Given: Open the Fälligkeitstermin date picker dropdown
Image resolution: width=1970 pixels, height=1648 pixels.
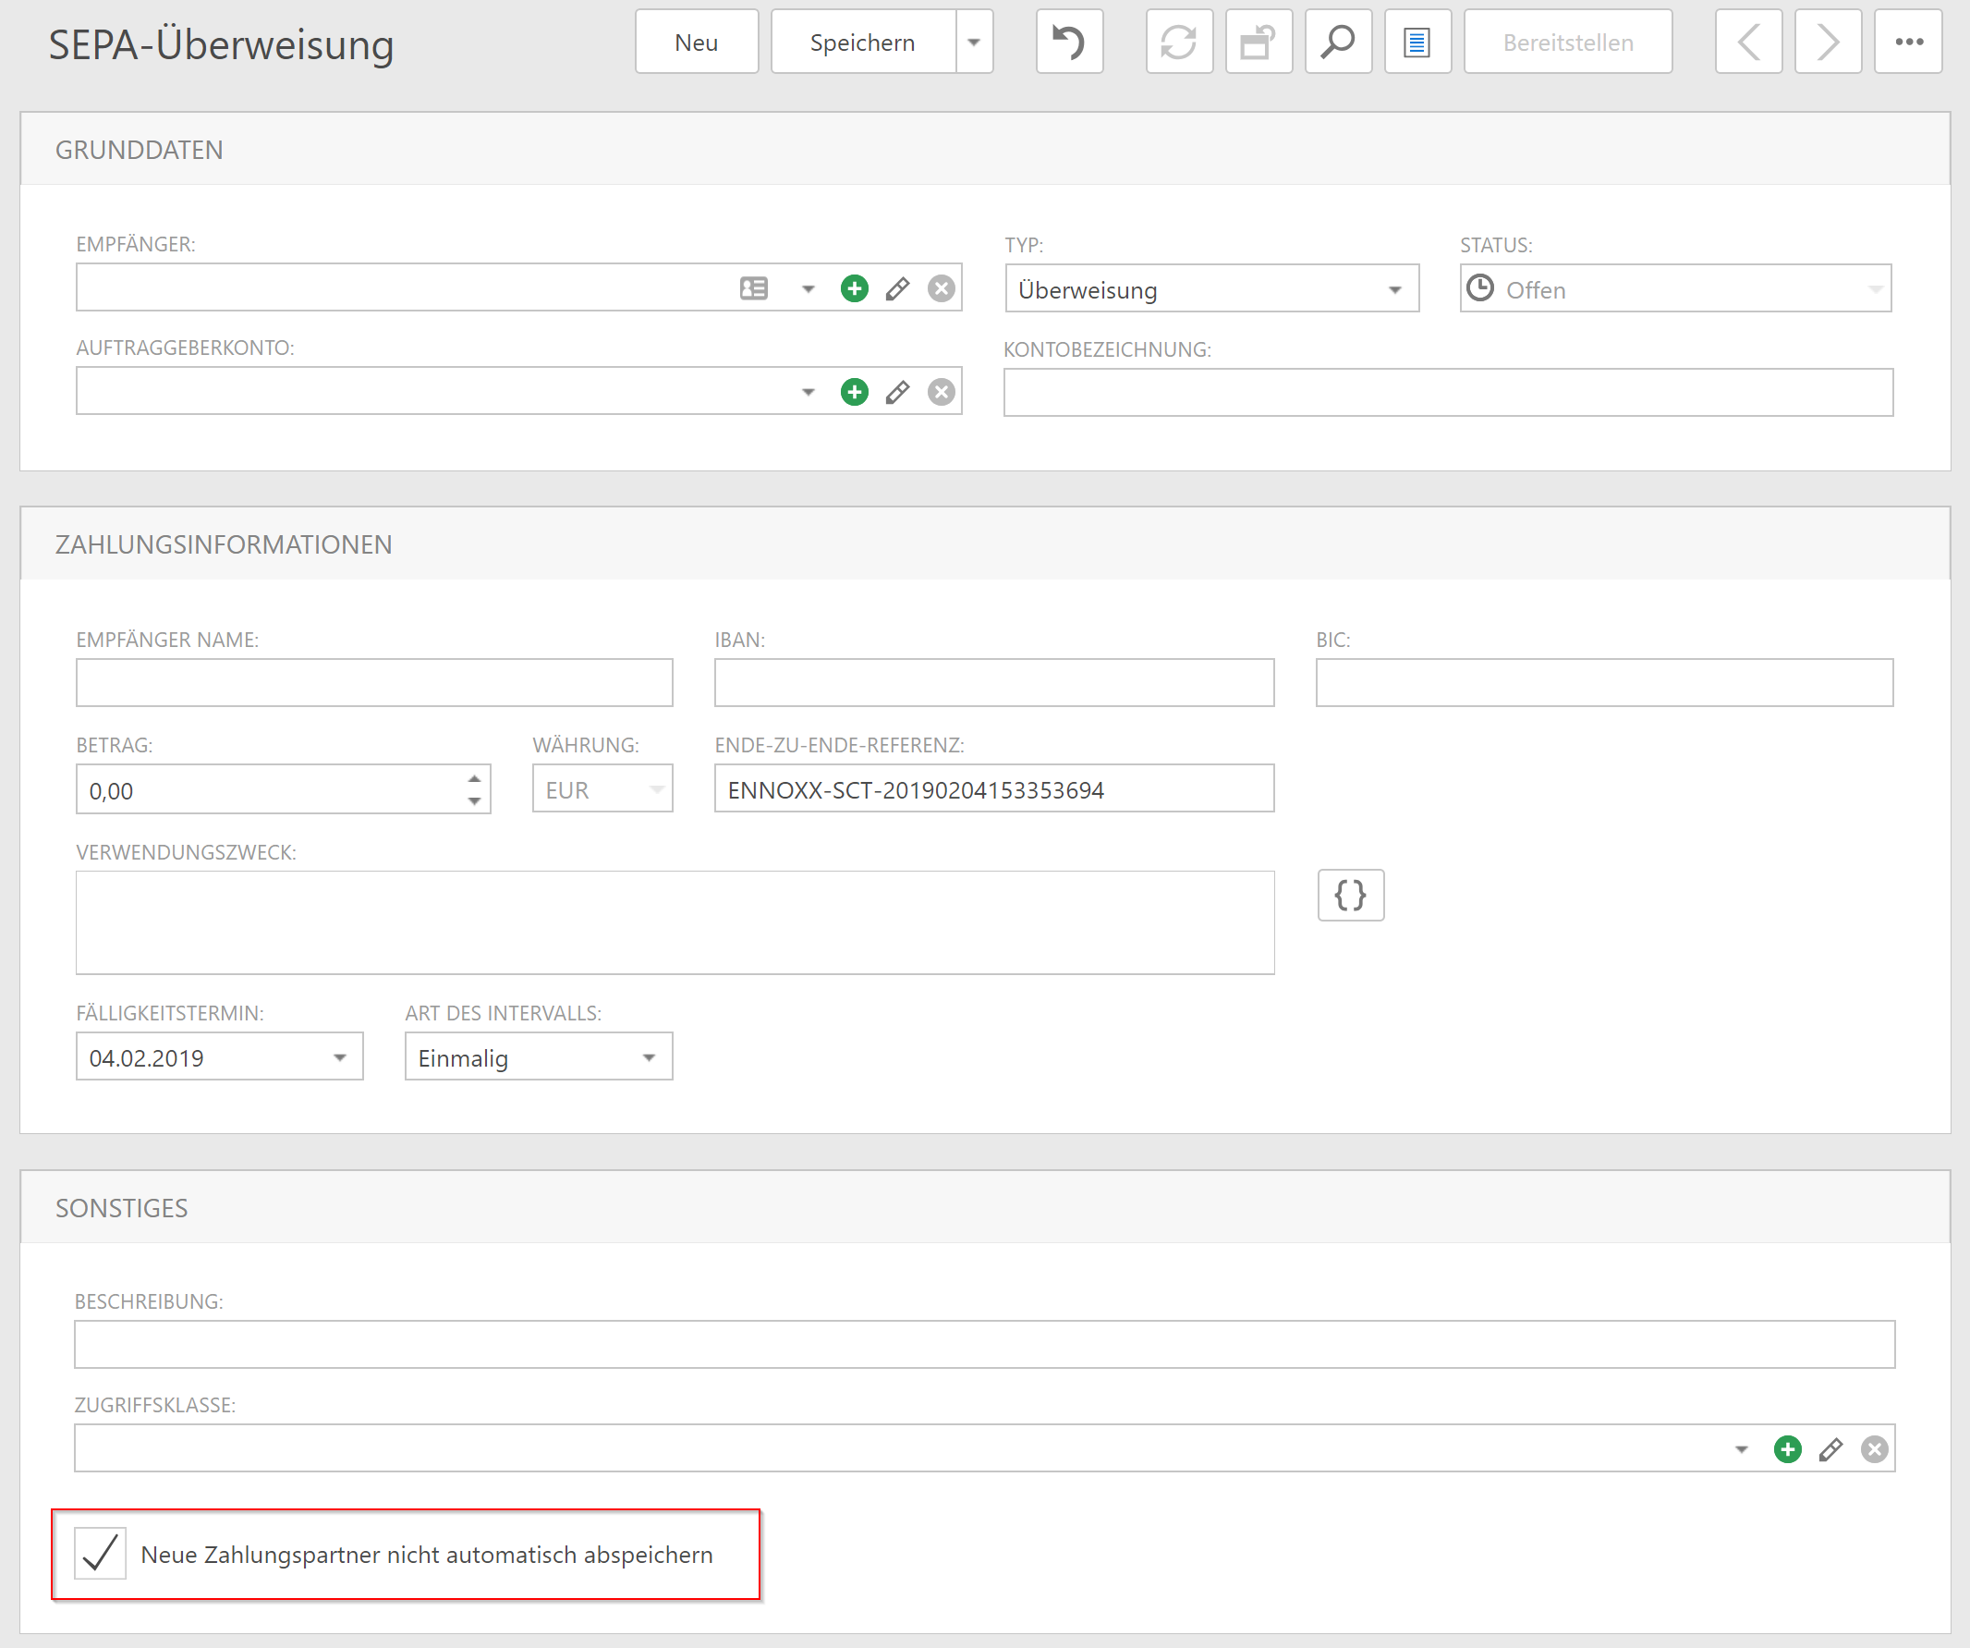Looking at the screenshot, I should tap(340, 1057).
